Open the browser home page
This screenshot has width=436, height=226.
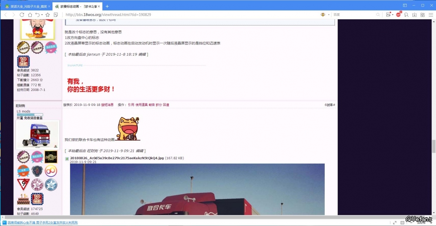click(30, 15)
